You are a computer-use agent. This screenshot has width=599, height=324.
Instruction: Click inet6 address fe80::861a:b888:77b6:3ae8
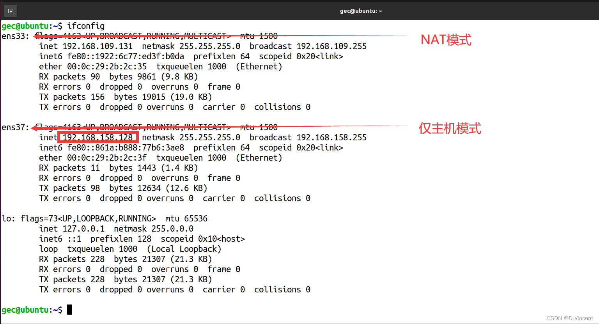click(x=126, y=147)
